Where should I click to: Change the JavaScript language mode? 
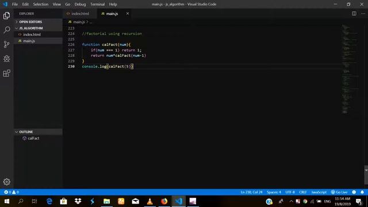pos(319,192)
